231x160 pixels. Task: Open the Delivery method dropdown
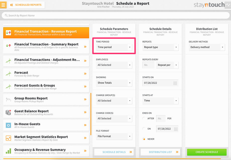pyautogui.click(x=207, y=47)
